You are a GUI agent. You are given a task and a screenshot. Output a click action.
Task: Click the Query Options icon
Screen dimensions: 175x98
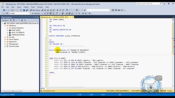pyautogui.click(x=50, y=13)
